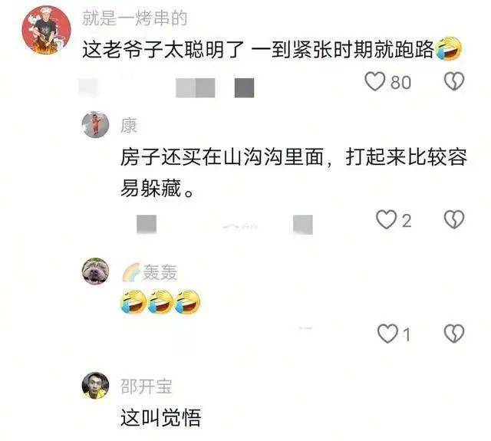Open username 就是一烤串的

(x=135, y=18)
